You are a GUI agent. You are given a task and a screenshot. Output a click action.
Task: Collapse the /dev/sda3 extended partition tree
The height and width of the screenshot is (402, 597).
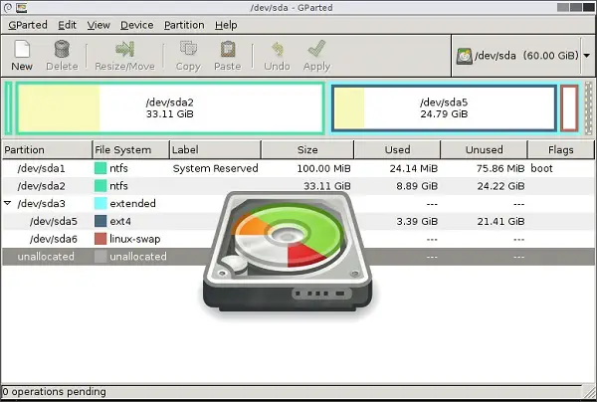click(7, 203)
